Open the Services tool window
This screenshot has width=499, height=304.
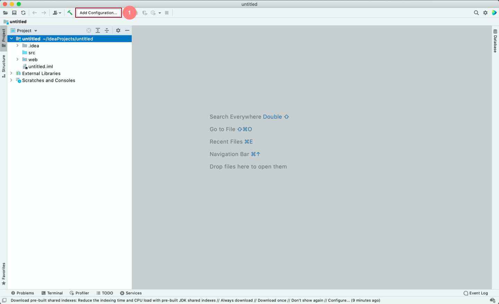point(131,293)
